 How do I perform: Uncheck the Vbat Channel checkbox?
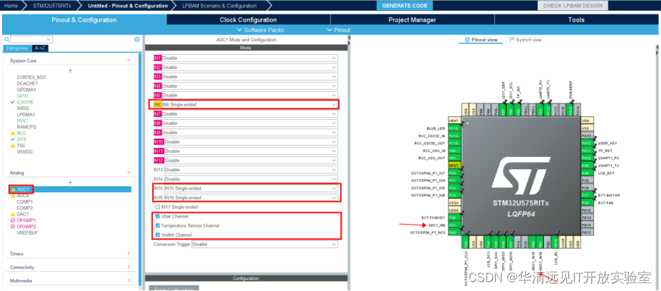[x=158, y=216]
